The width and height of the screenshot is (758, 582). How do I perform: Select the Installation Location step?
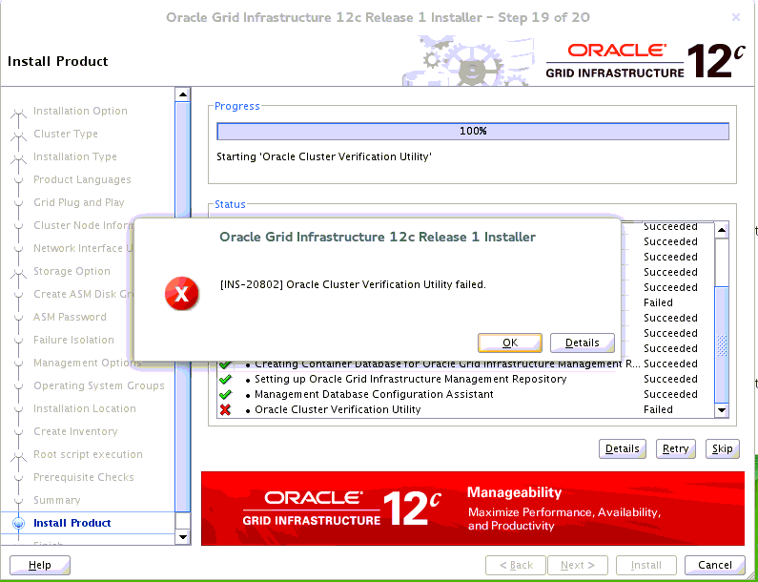[85, 408]
